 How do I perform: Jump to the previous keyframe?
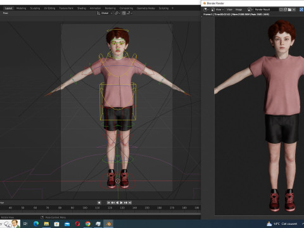point(113,203)
